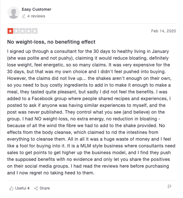This screenshot has height=198, width=183.
Task: Click the fifth grey rating star
Action: (35, 31)
